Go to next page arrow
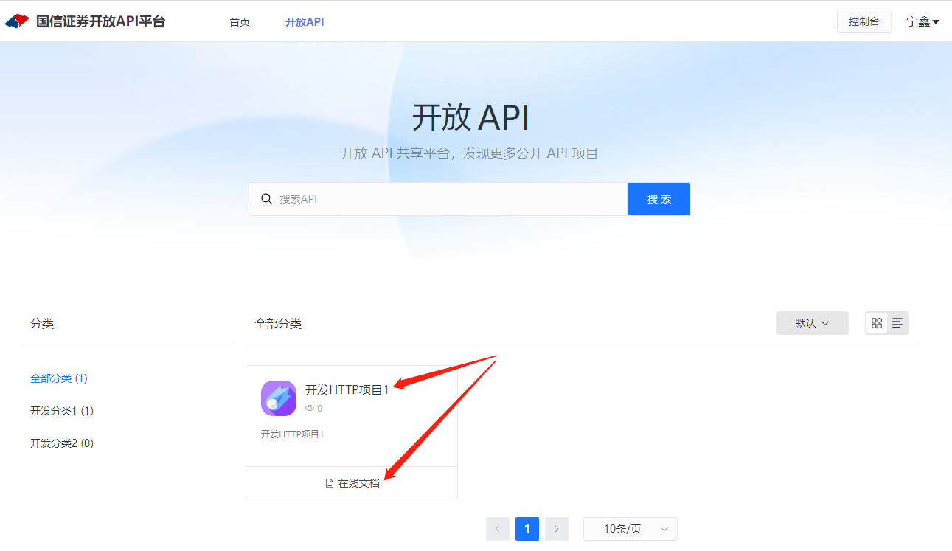This screenshot has height=551, width=952. point(557,529)
